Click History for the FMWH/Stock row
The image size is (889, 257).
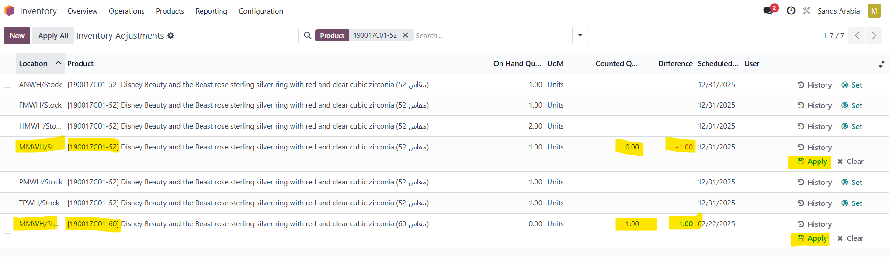coord(814,106)
